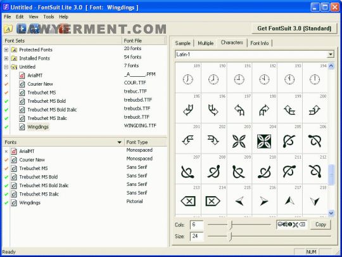
Task: Toggle Wingdings check in lower Fonts list
Action: [x=6, y=203]
